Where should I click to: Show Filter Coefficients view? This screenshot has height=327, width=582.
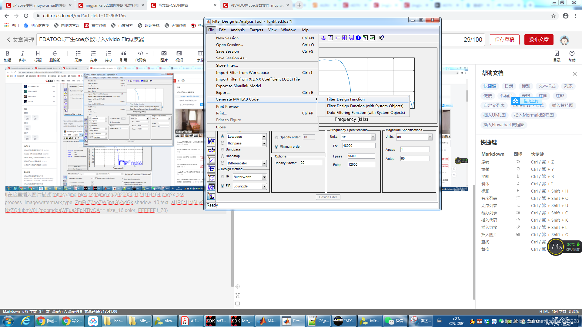point(351,38)
